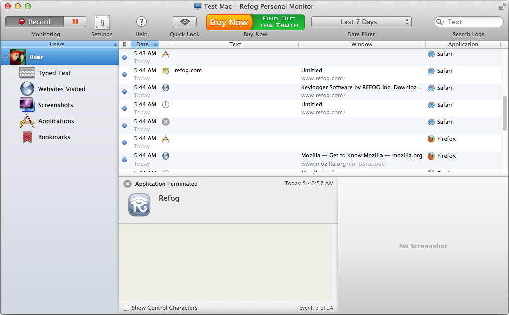509x315 pixels.
Task: Select the "Keylogger Software by REFOG Inc." window title
Action: click(x=361, y=87)
